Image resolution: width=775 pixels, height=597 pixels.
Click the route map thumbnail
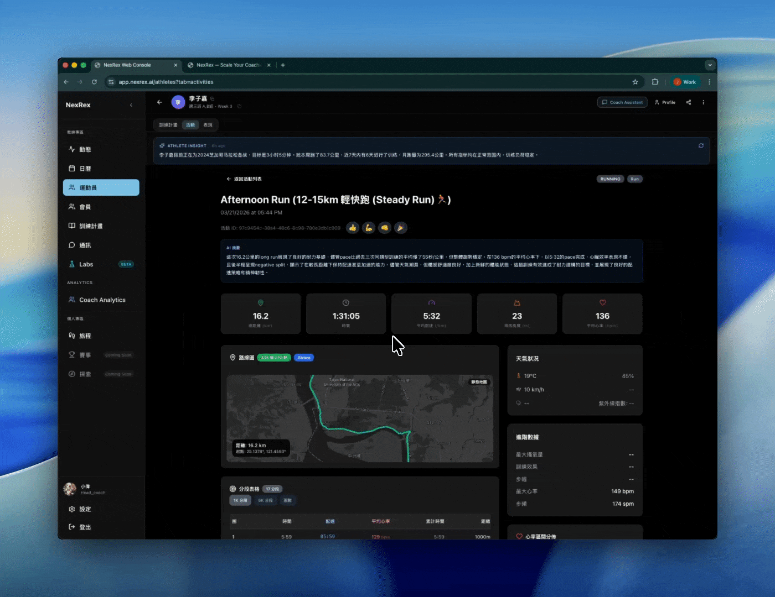click(360, 418)
